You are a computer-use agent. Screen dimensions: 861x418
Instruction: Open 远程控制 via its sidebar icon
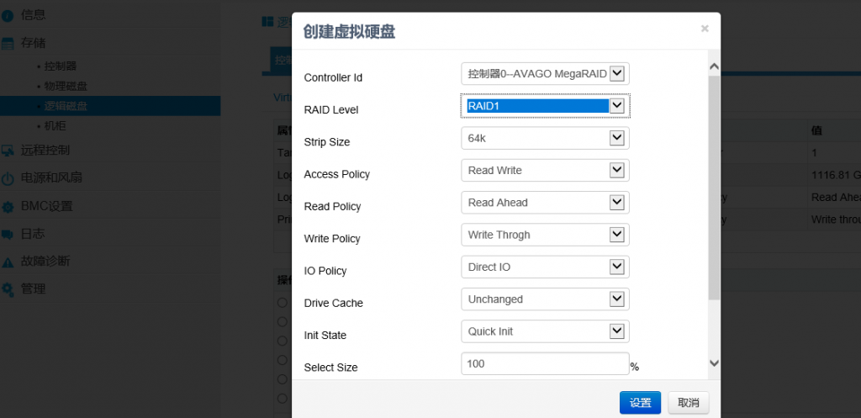point(8,151)
